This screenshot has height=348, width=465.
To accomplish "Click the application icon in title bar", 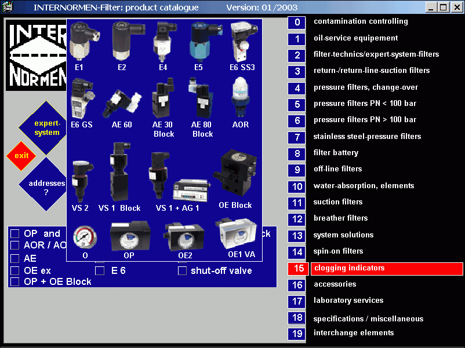I will click(6, 7).
